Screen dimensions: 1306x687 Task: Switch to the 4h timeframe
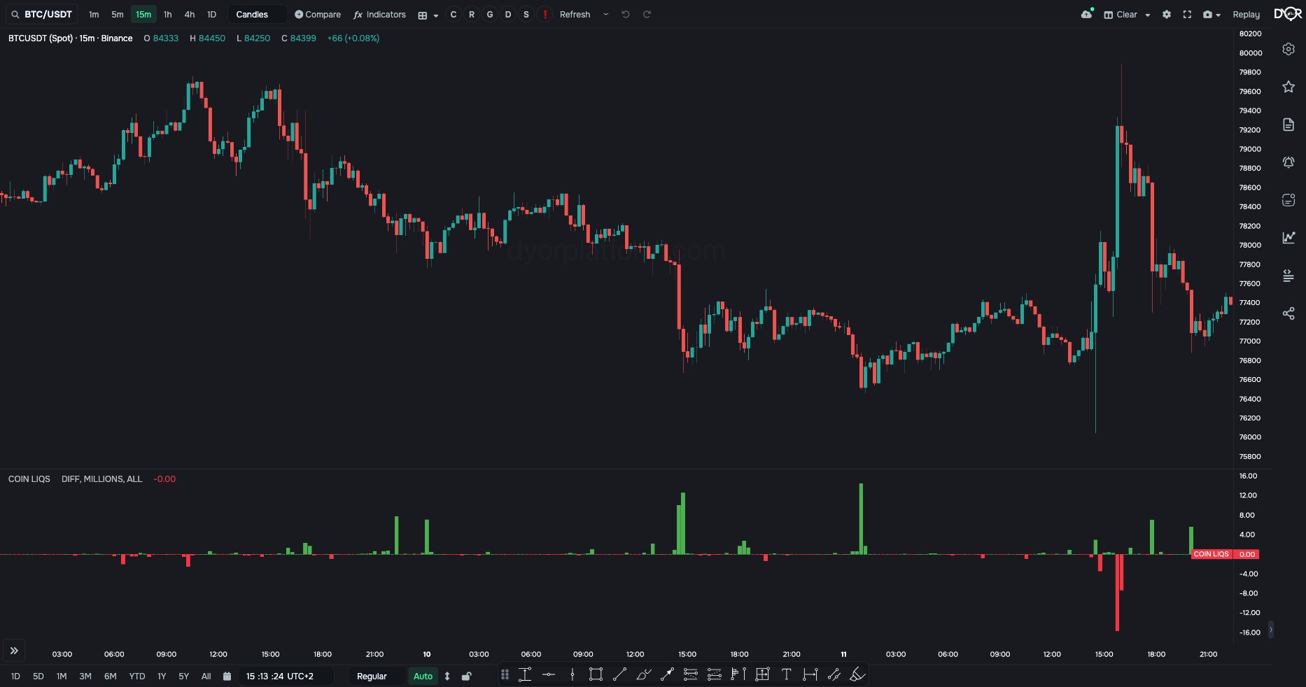tap(190, 14)
